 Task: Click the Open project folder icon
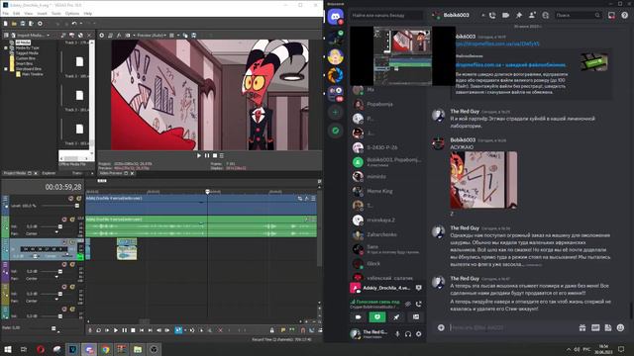coord(14,24)
